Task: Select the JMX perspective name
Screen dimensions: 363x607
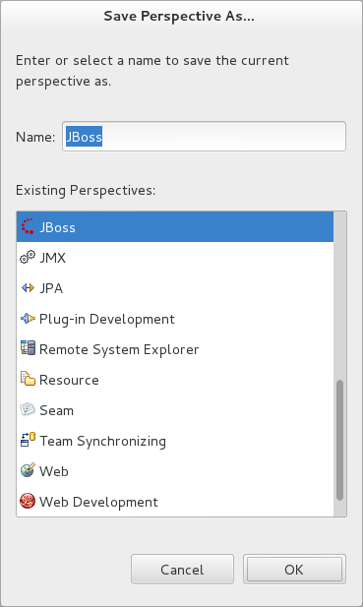Action: 53,258
